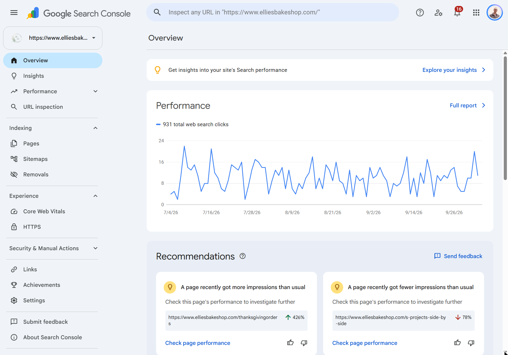Screen dimensions: 508x355
Task: Check page performance for thanksgivingorders page
Action: (198, 343)
